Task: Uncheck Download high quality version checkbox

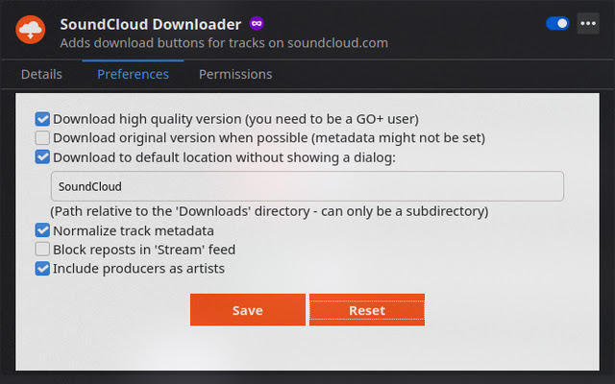Action: click(42, 119)
